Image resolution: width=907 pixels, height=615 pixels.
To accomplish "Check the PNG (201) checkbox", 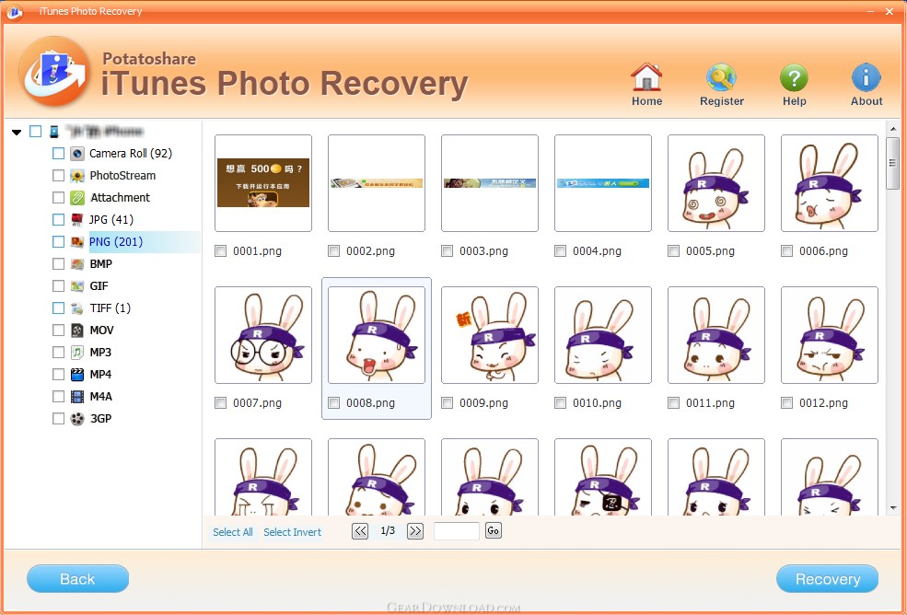I will pos(58,242).
